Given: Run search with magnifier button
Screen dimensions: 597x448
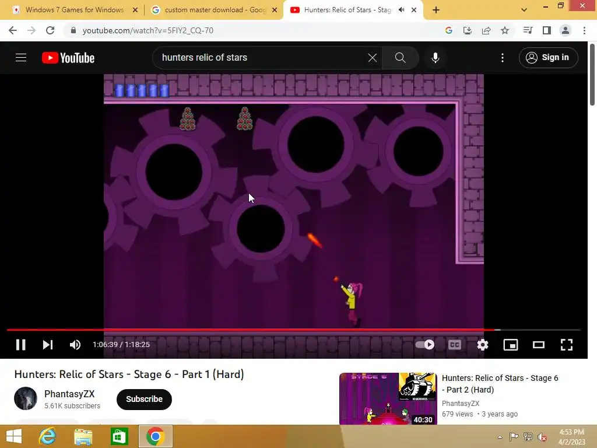Looking at the screenshot, I should 400,58.
